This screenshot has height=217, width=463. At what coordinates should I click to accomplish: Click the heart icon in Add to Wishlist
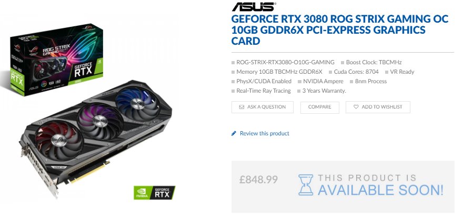[356, 107]
